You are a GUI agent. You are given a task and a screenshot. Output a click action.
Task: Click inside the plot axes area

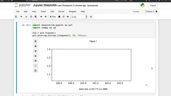(91, 65)
